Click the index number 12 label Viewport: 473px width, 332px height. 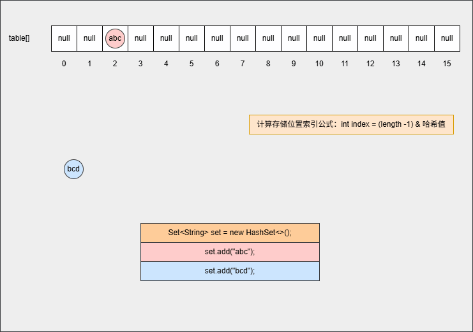point(370,64)
